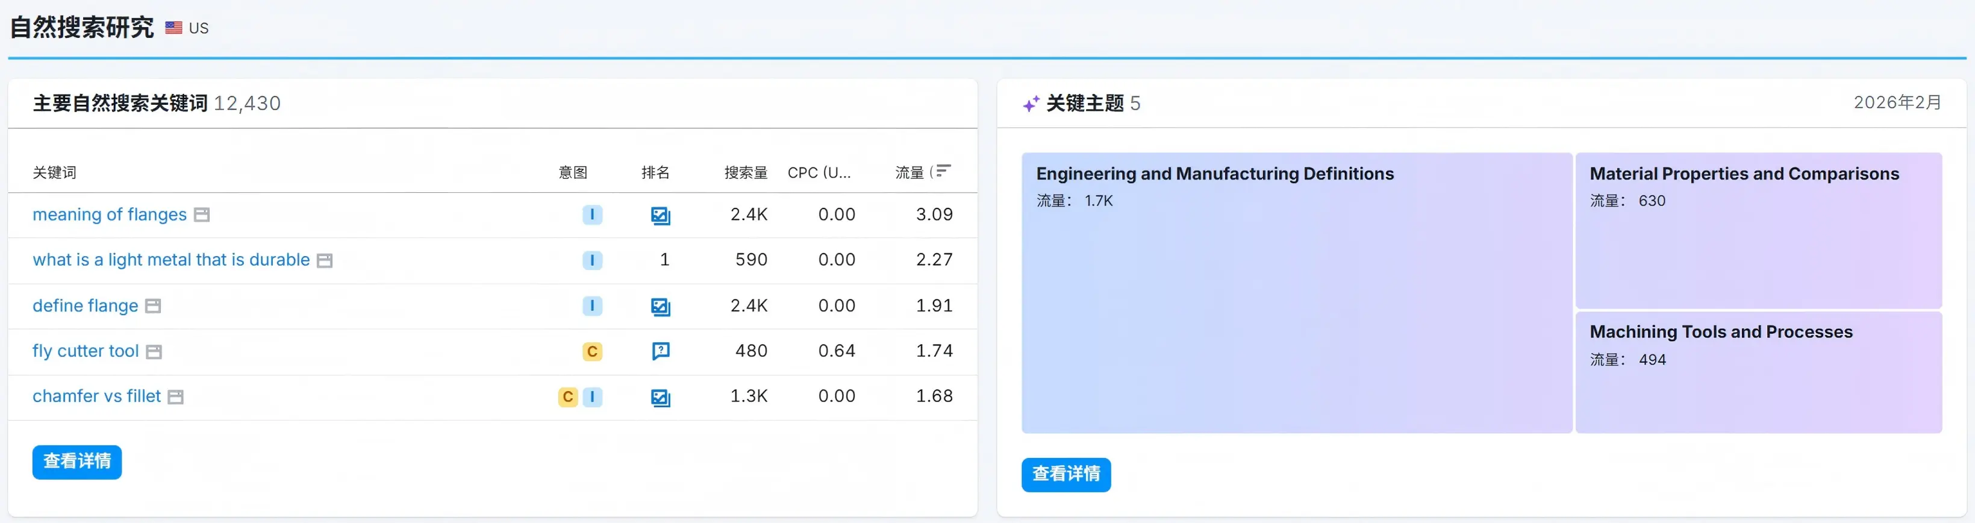The height and width of the screenshot is (523, 1975).
Task: Open SERP snapshot icon beside fly cutter tool
Action: 154,352
